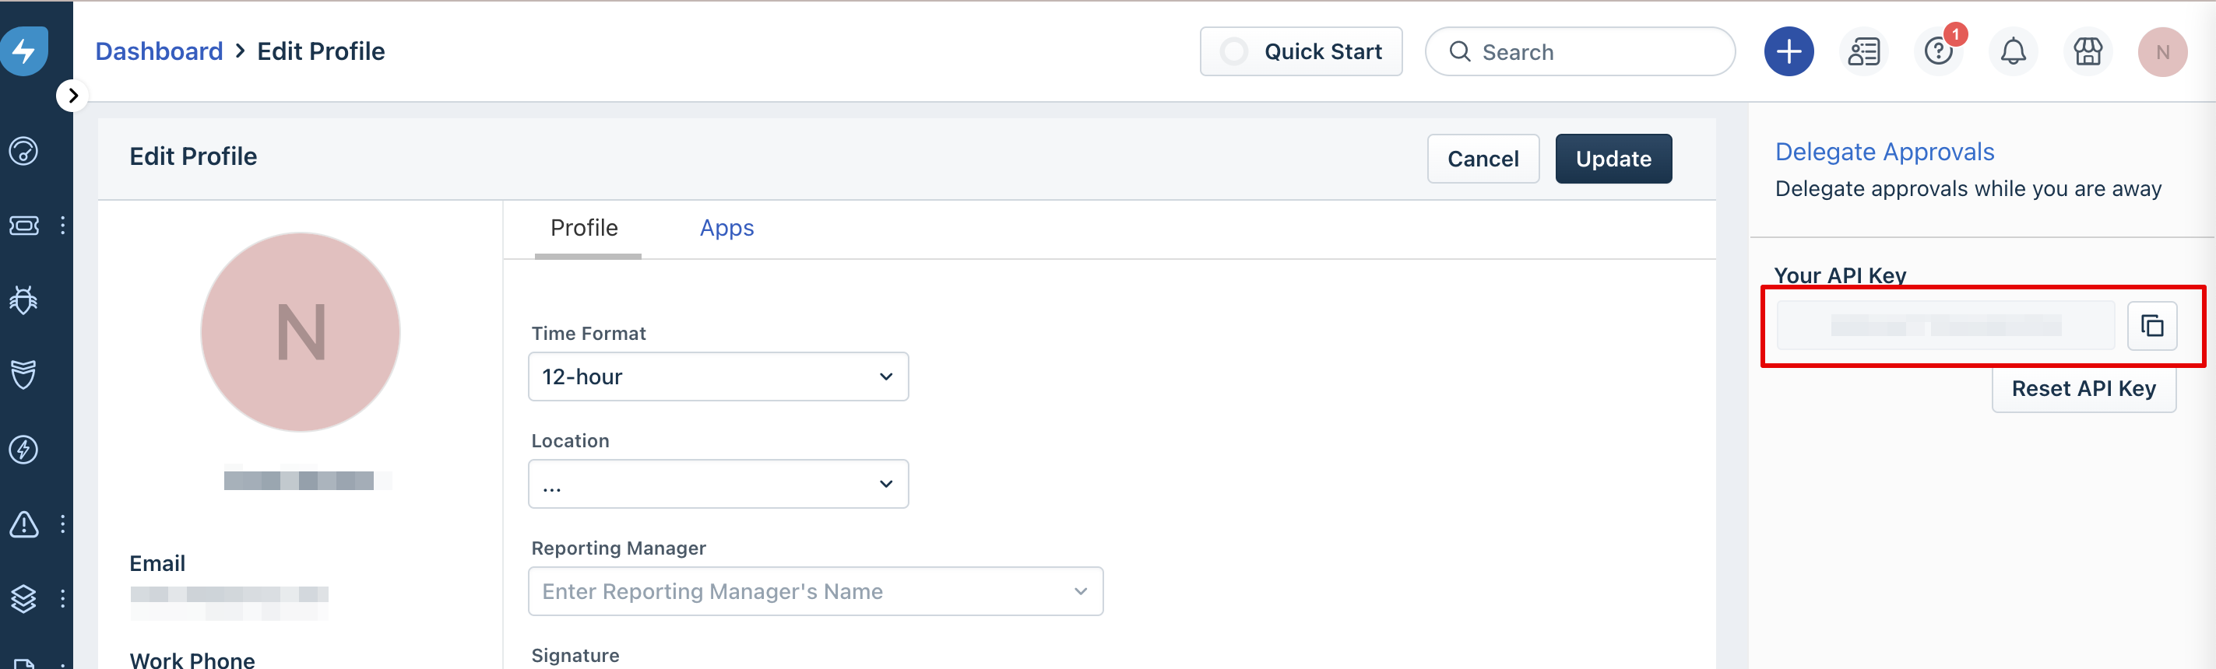Click the Update button

click(1612, 159)
